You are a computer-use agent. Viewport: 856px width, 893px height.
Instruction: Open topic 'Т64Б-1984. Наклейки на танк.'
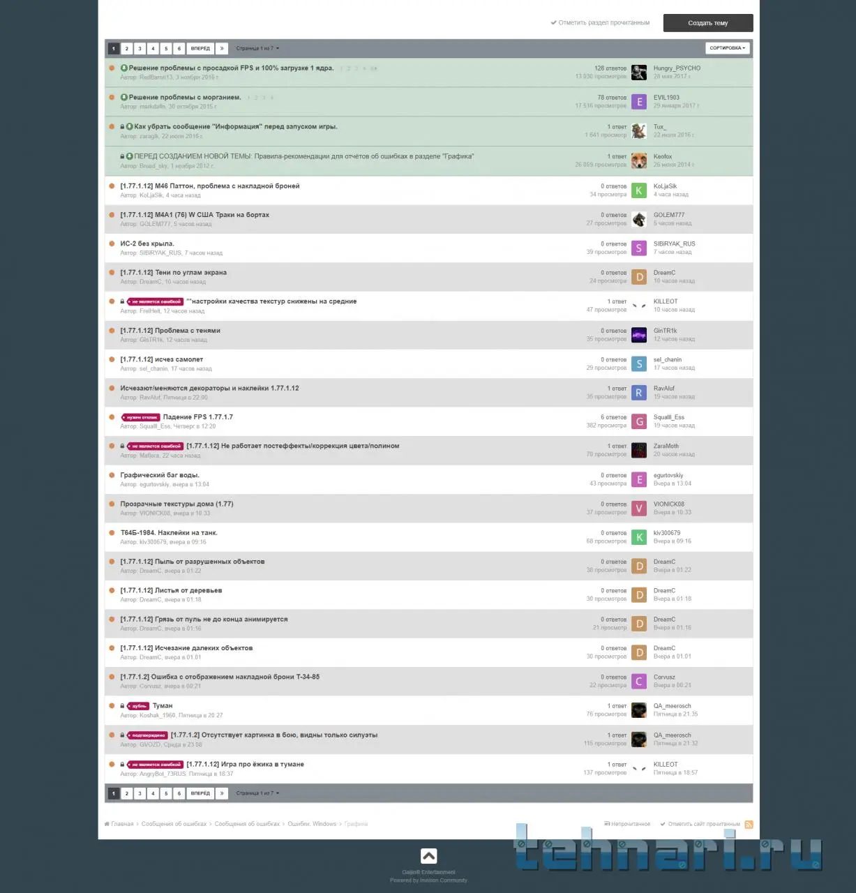pos(169,533)
